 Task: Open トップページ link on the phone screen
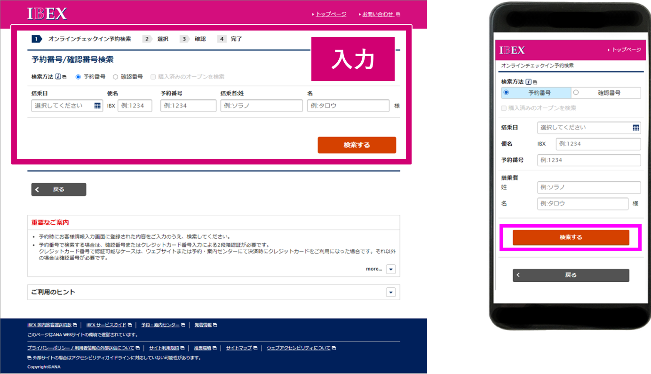pyautogui.click(x=626, y=49)
